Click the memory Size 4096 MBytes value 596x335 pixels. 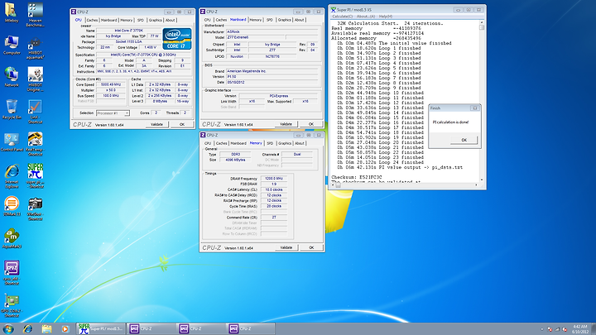click(x=235, y=160)
